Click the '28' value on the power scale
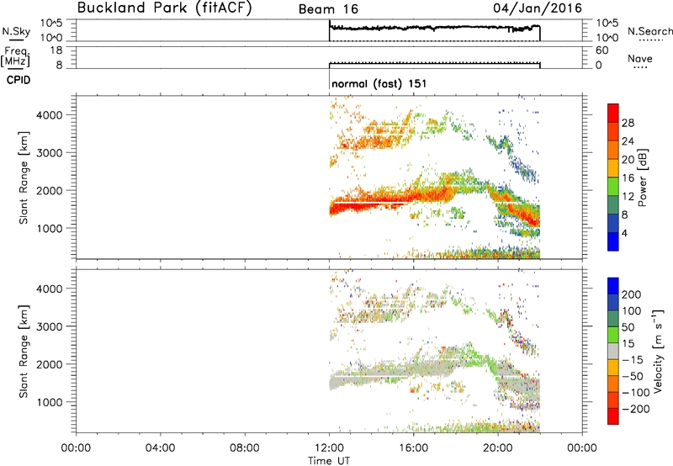 point(628,123)
